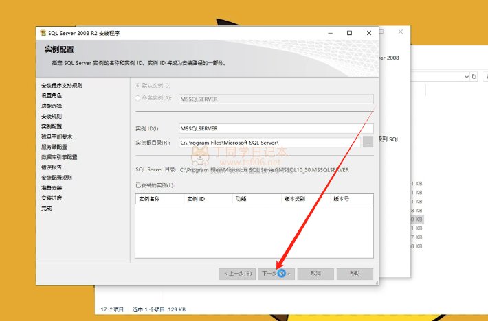Screen dimensions: 488x321
Task: Select 准备安装 step in sidebar
Action: point(52,188)
